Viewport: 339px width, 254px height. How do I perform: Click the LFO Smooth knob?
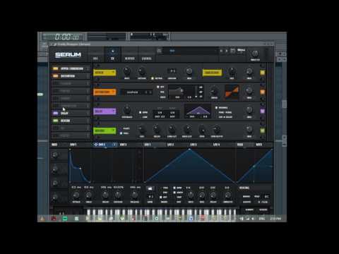click(x=227, y=195)
